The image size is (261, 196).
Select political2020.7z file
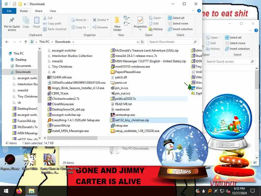click(x=149, y=99)
